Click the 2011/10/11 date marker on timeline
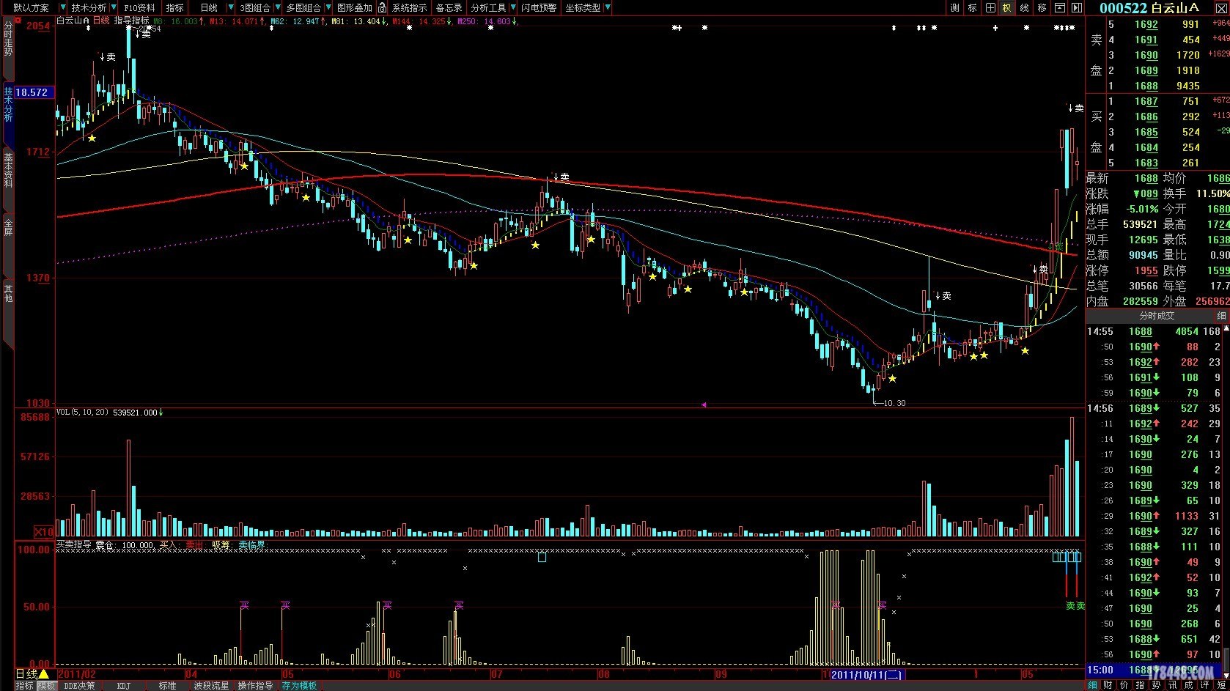Screen dimensions: 1230x691 866,674
